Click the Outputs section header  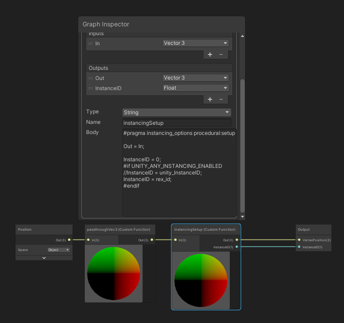159,68
